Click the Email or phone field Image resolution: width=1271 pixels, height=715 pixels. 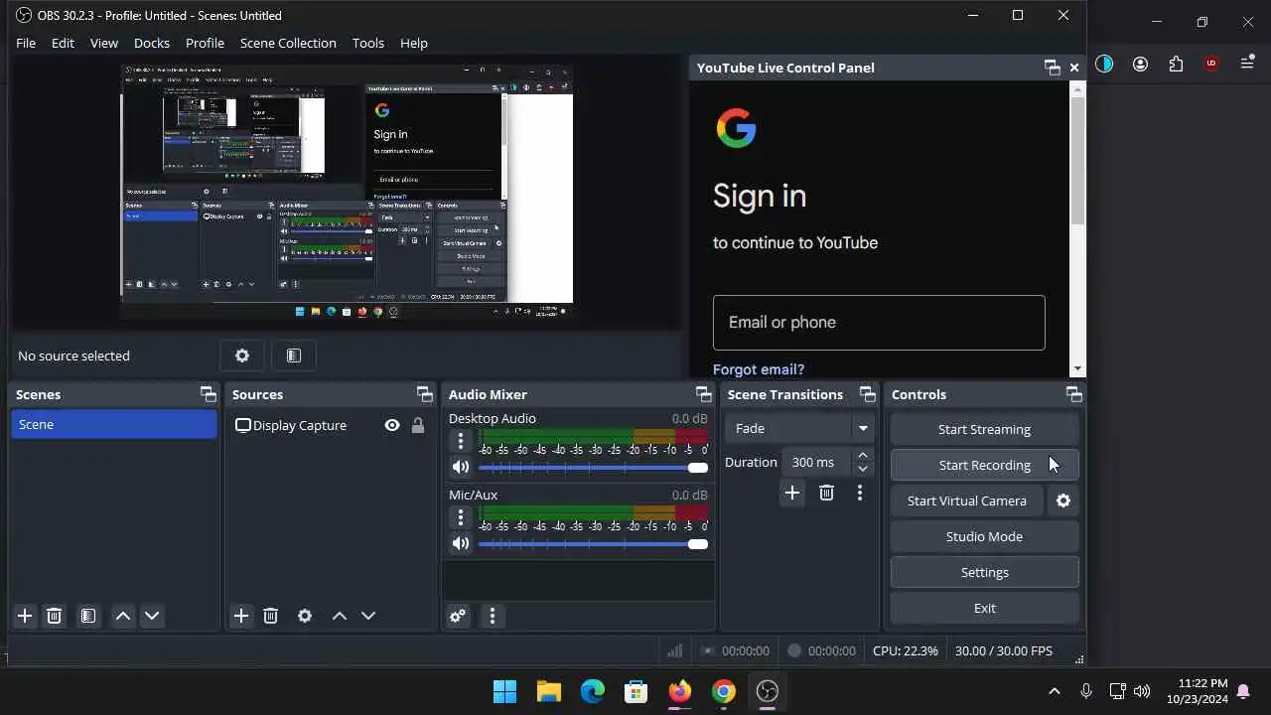tap(879, 322)
